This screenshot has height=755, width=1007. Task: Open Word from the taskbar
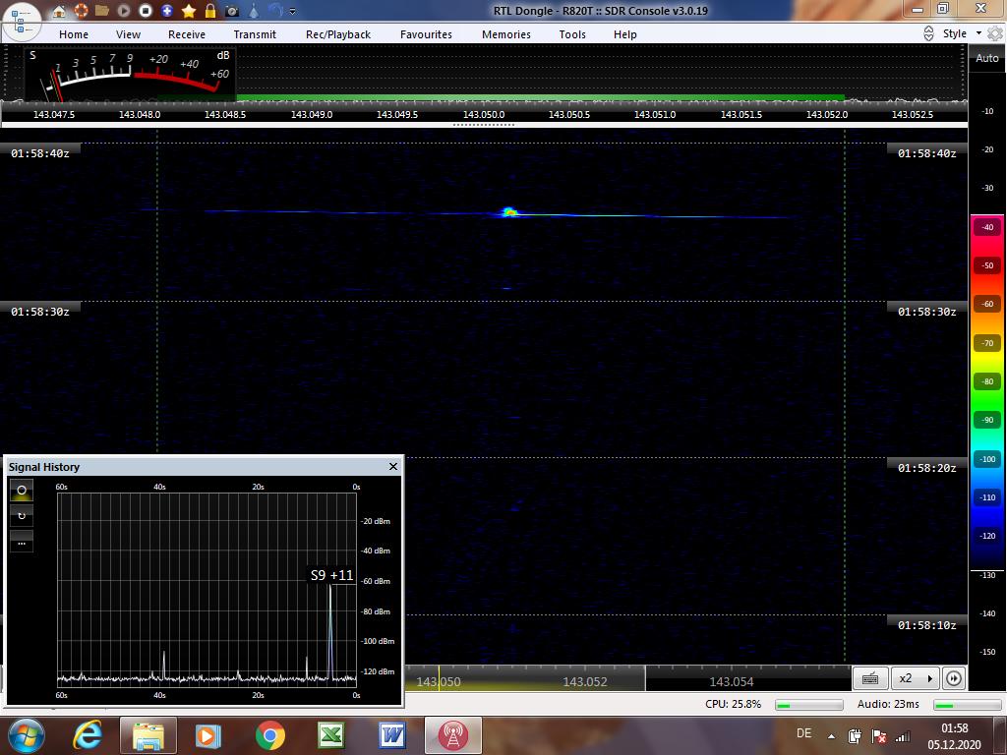(391, 735)
